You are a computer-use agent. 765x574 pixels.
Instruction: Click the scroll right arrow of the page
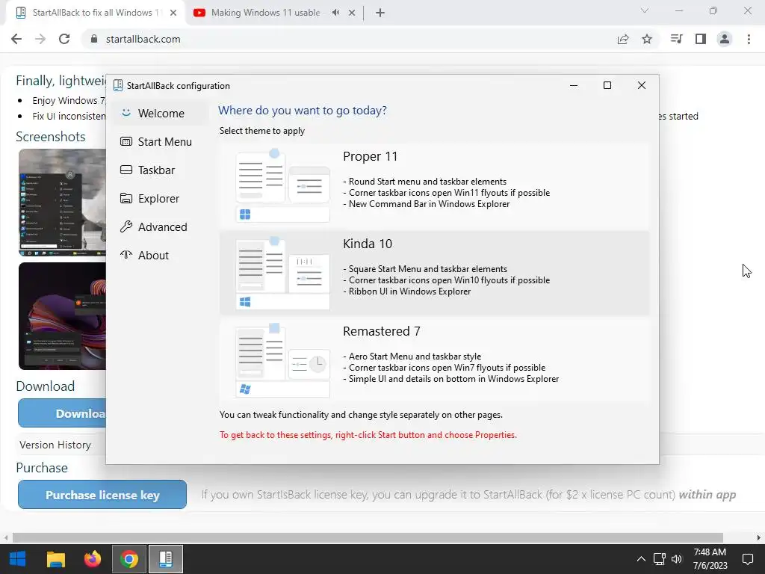(759, 537)
